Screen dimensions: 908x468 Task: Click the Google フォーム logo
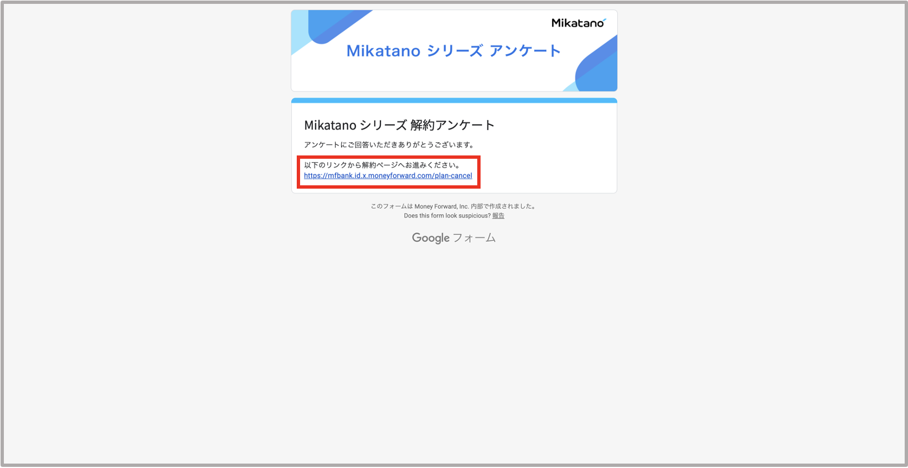tap(454, 238)
